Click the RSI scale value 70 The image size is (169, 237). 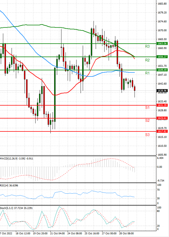pos(159,190)
